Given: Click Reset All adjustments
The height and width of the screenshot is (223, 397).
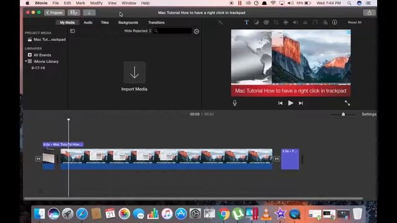Looking at the screenshot, I should pyautogui.click(x=354, y=22).
